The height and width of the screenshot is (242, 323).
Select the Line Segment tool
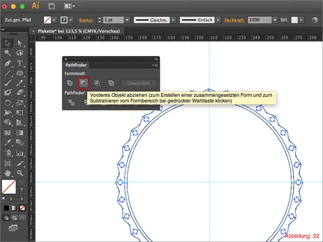tap(8, 73)
